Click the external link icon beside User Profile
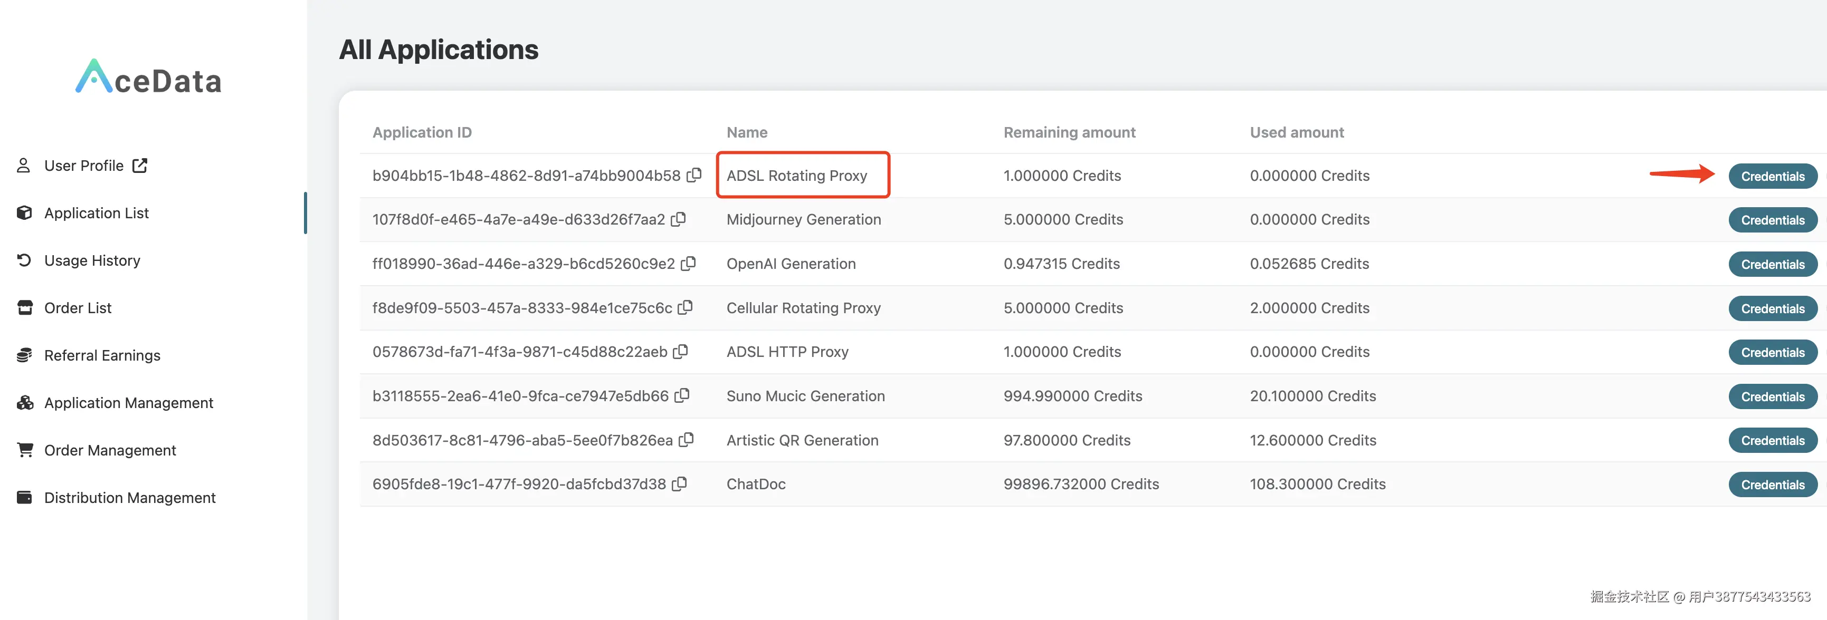Image resolution: width=1827 pixels, height=620 pixels. coord(140,165)
